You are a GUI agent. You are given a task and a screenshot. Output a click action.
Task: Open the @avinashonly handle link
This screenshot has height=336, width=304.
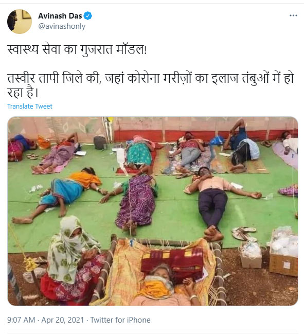62,26
